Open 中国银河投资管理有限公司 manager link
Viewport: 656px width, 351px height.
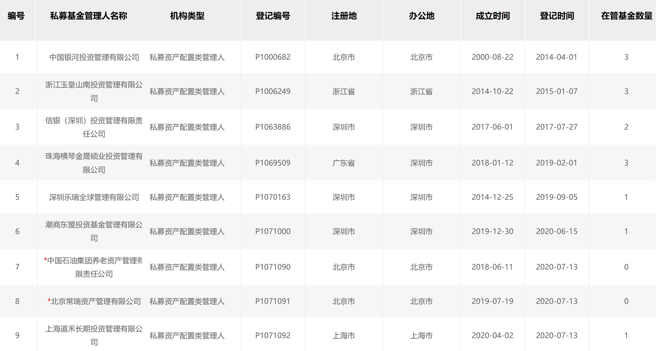pos(94,57)
